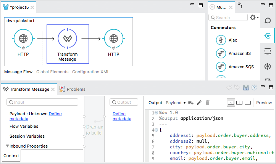Click the add new target icon

point(190,103)
